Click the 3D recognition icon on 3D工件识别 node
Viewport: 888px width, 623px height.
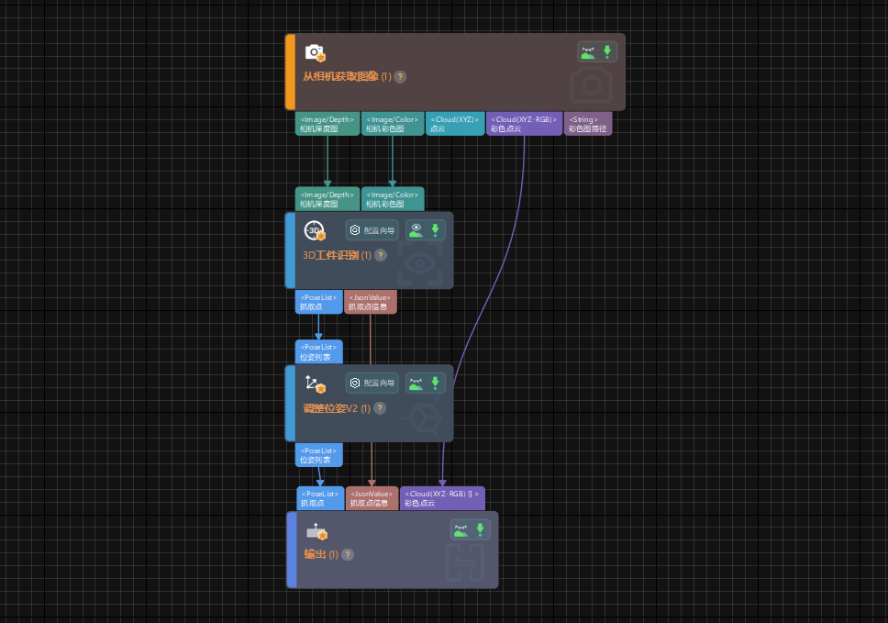(x=314, y=229)
